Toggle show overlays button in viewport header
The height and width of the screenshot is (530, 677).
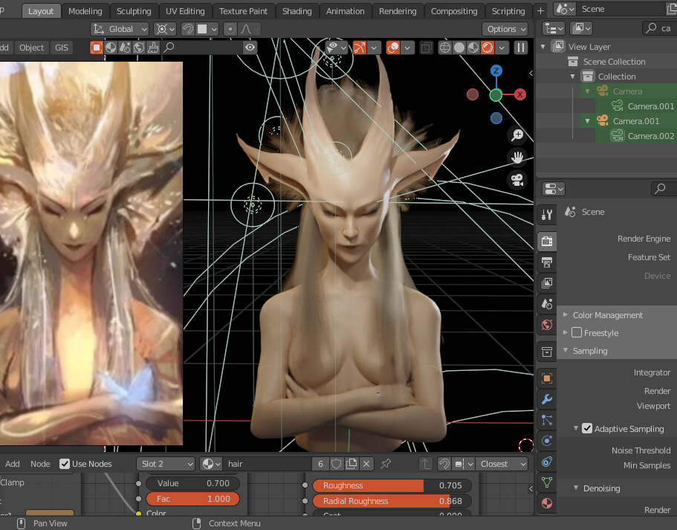coord(393,48)
